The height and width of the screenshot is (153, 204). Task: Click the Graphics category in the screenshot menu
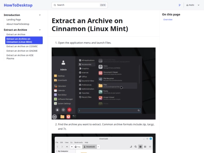[x=84, y=68]
